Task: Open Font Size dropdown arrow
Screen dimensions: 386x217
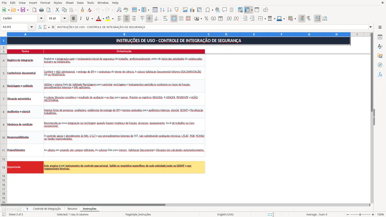Action: tap(65, 19)
